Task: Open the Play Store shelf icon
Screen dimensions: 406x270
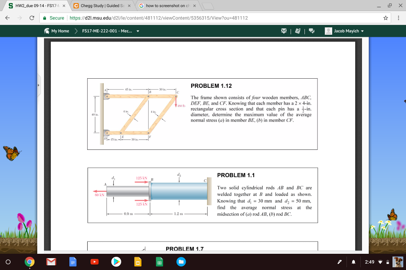Action: 116,262
